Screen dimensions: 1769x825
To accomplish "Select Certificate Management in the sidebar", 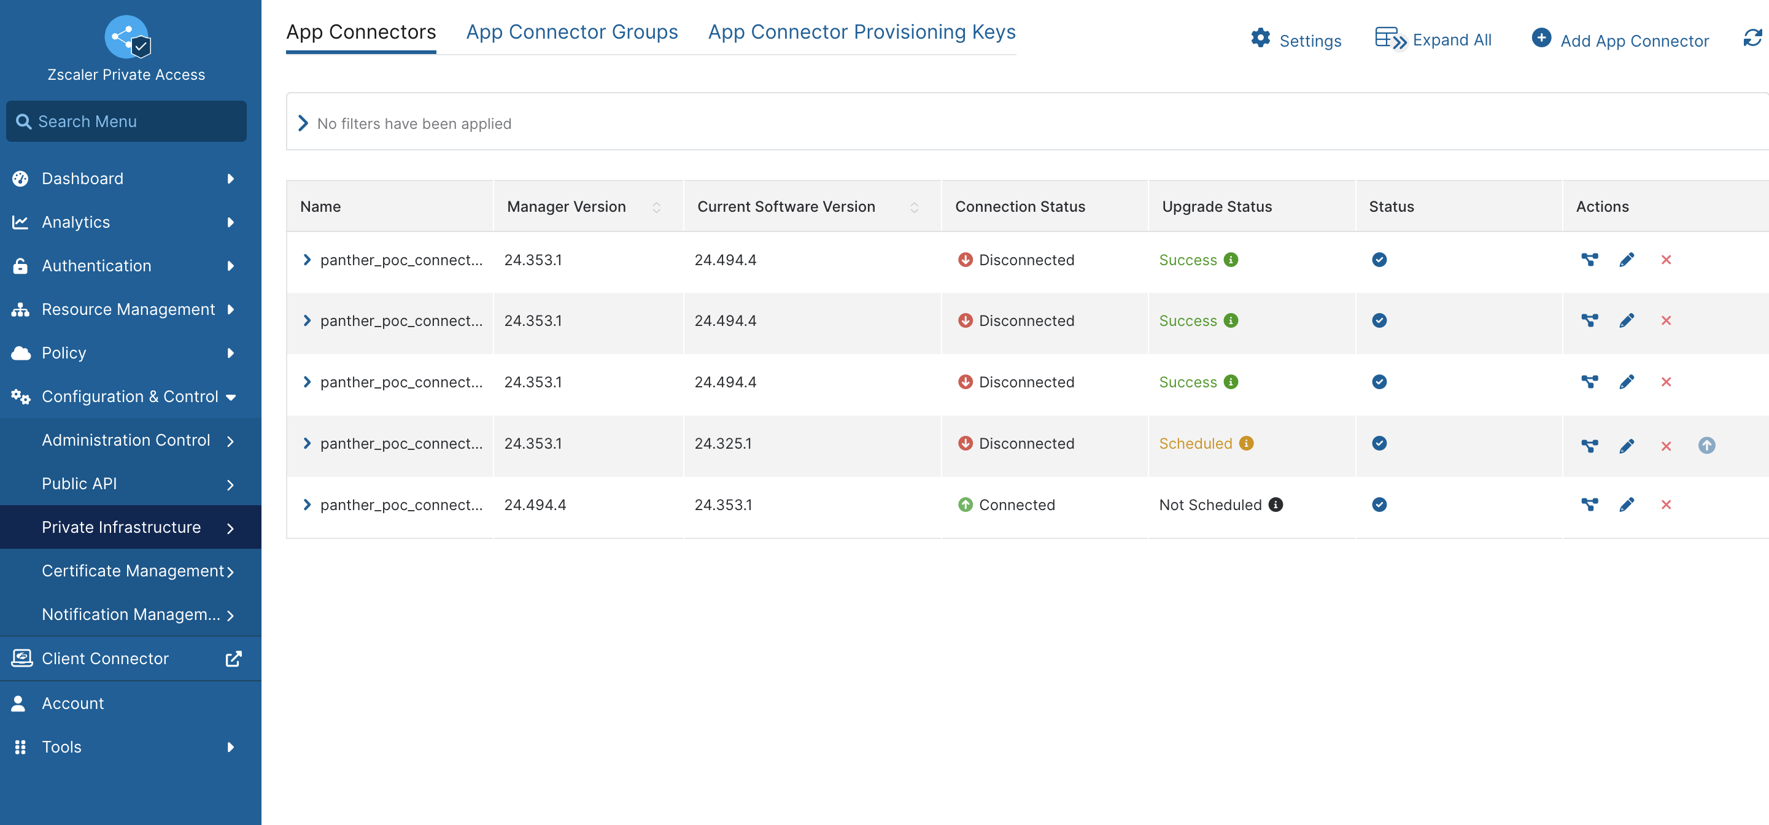I will pyautogui.click(x=131, y=571).
